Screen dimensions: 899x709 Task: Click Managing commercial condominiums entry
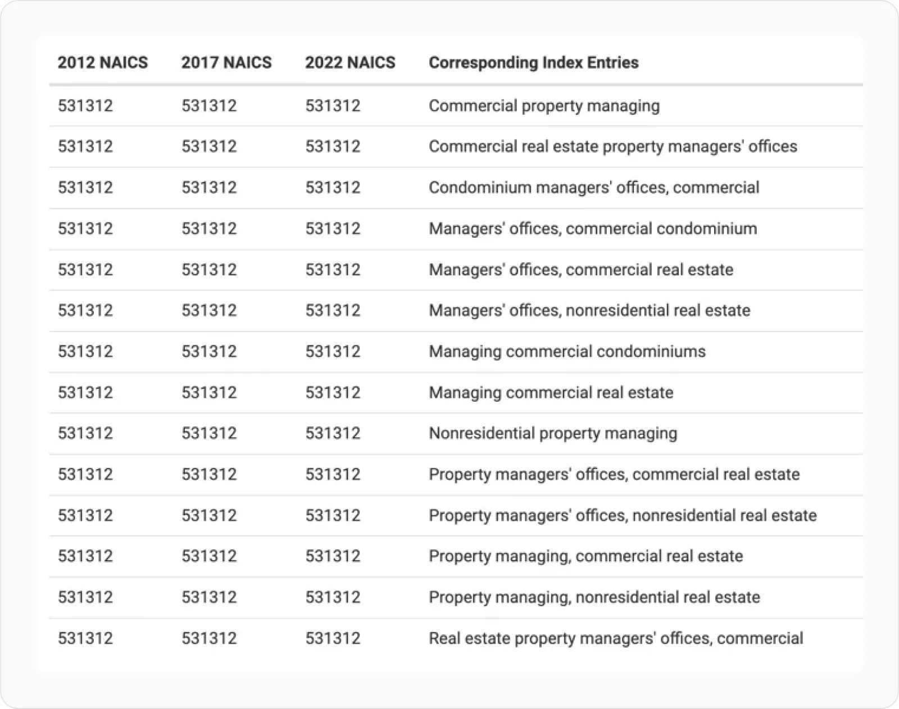pos(566,352)
